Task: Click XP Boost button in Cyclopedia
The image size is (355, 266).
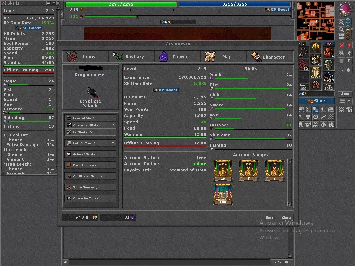Action: [x=165, y=90]
